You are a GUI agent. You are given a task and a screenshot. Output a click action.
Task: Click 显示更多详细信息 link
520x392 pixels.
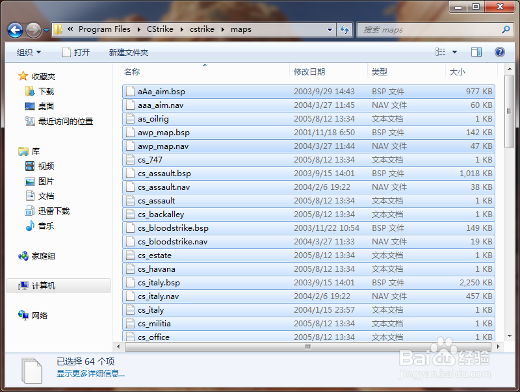[x=90, y=373]
